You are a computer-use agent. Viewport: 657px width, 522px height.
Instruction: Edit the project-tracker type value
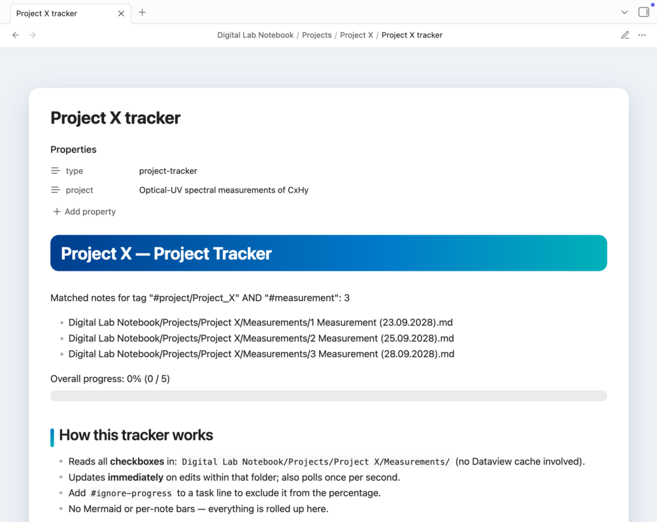click(168, 171)
